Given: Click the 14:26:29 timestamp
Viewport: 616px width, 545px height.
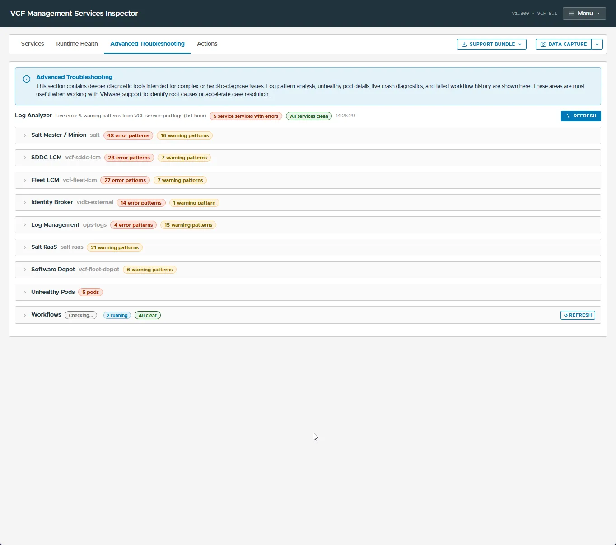Looking at the screenshot, I should tap(345, 116).
